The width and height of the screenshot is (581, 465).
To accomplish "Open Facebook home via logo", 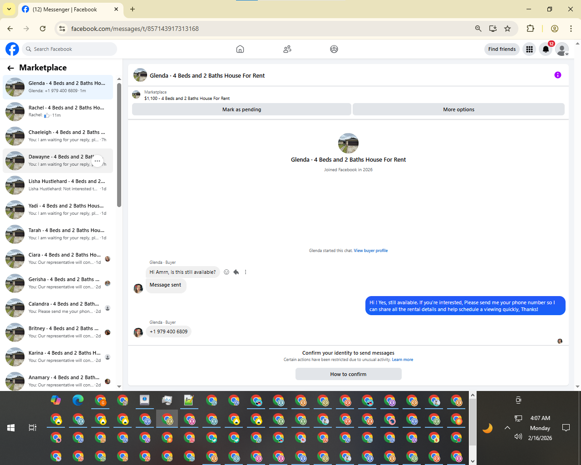I will point(12,49).
